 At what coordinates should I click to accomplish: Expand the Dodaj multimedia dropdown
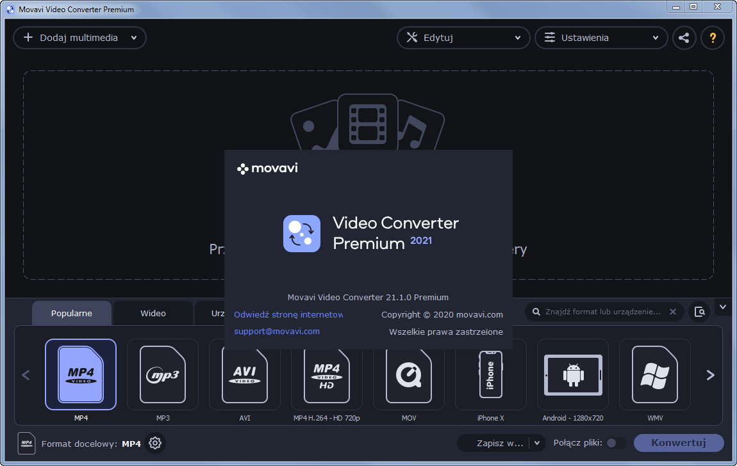134,38
